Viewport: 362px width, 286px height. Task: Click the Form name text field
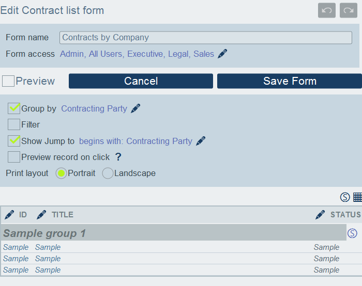[x=206, y=37]
